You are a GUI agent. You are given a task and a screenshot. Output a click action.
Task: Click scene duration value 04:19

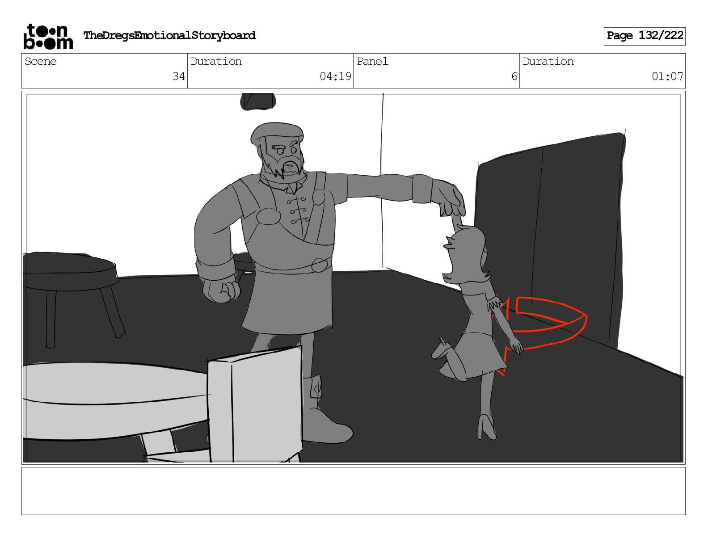click(335, 76)
